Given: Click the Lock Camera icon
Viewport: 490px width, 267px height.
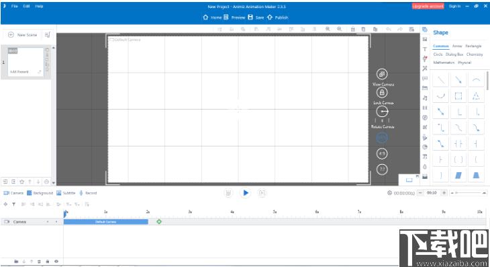Looking at the screenshot, I should point(381,93).
